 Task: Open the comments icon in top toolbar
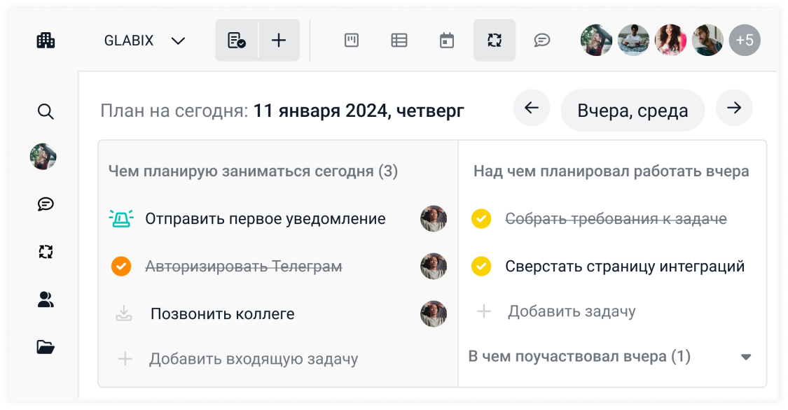(542, 41)
